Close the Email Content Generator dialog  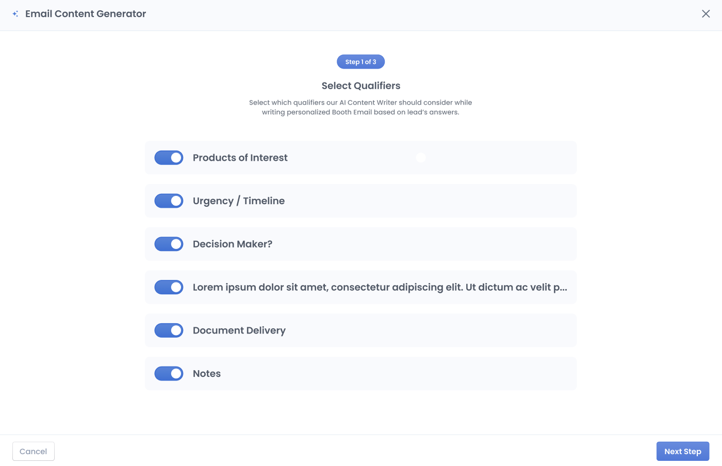coord(706,14)
